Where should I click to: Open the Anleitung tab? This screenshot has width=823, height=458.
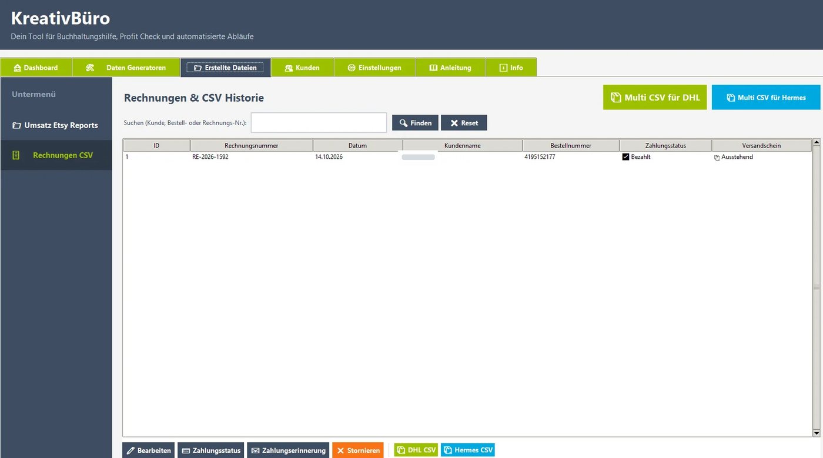(450, 68)
